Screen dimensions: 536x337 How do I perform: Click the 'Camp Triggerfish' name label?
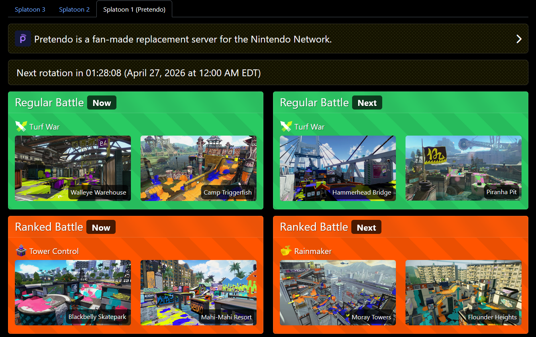coord(228,193)
